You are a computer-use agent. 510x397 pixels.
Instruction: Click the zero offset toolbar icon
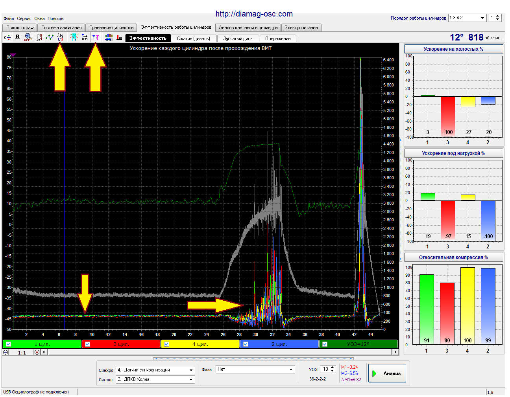7,37
